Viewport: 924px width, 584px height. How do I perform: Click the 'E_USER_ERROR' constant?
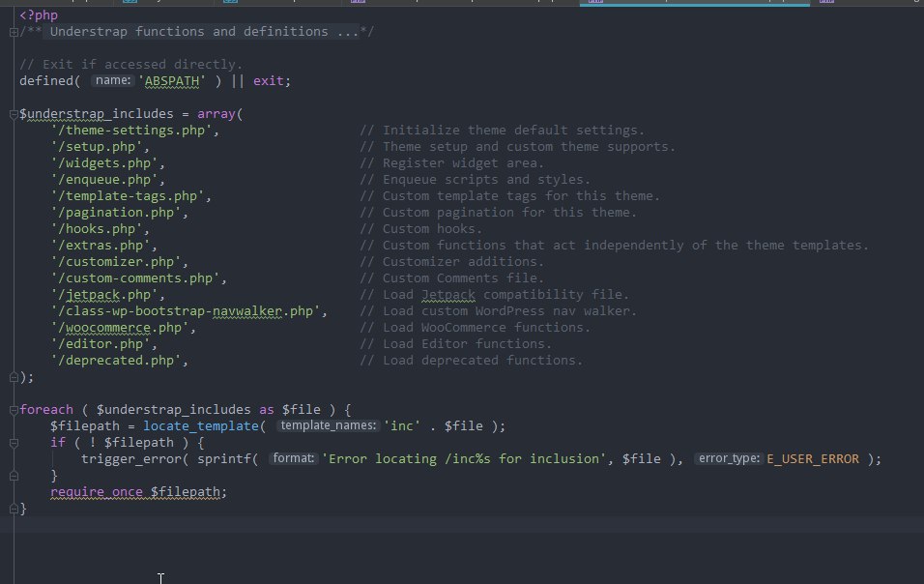pos(813,459)
